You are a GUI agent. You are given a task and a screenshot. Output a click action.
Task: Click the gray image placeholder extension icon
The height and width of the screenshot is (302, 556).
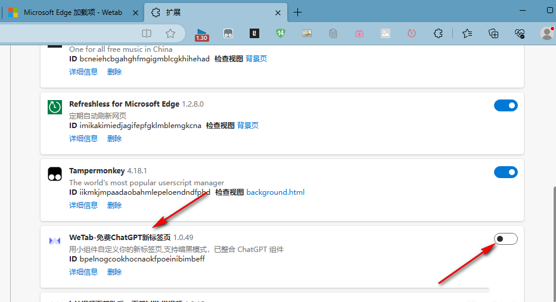tap(386, 33)
